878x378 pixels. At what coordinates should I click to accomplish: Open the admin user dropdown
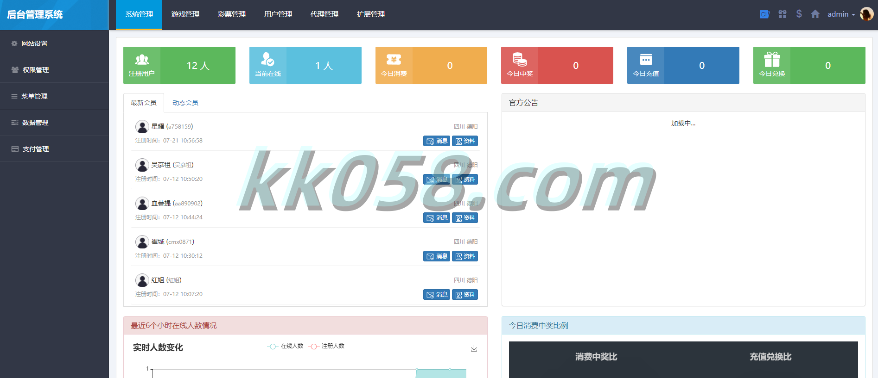(x=841, y=14)
